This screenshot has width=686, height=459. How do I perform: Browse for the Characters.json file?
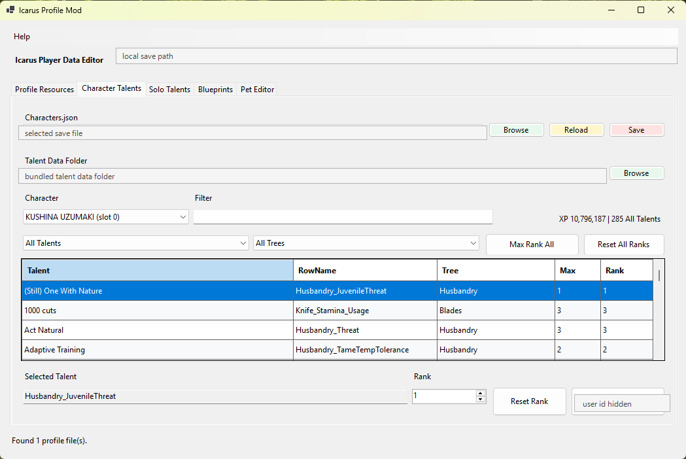[x=516, y=130]
